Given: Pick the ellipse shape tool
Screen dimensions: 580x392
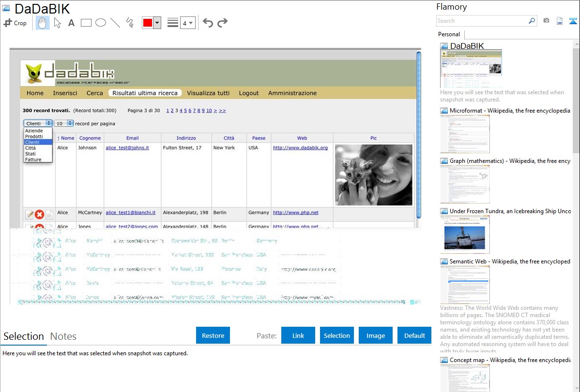Looking at the screenshot, I should pyautogui.click(x=101, y=23).
